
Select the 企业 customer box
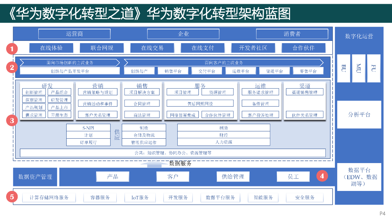click(183, 34)
